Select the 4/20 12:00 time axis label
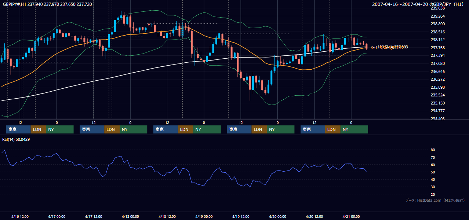 pyautogui.click(x=314, y=216)
